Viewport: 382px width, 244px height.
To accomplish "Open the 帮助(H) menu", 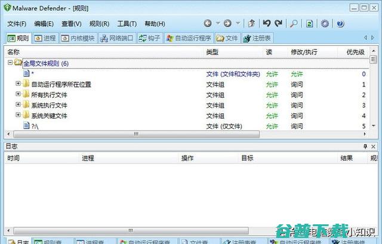I will point(155,24).
